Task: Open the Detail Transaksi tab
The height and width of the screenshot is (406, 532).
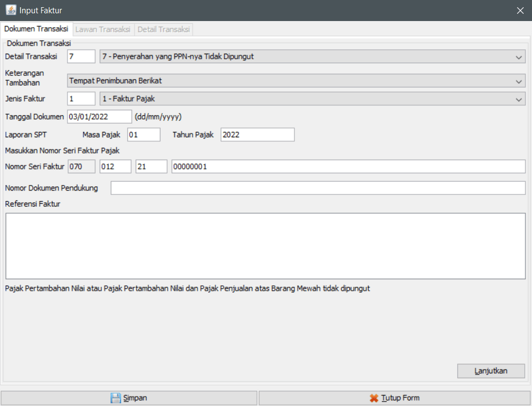Action: 163,29
